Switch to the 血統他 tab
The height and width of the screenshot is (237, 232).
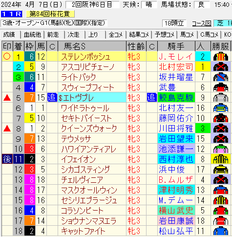point(32,35)
